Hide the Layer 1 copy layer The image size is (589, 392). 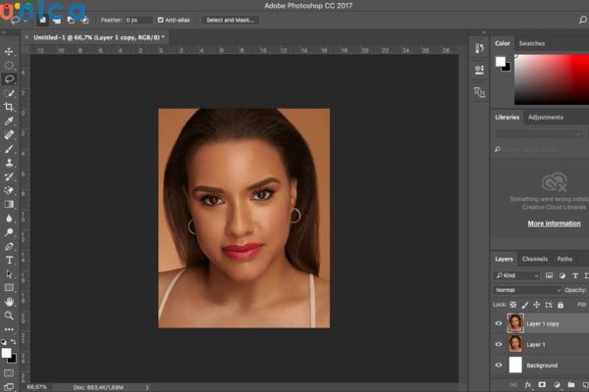499,323
